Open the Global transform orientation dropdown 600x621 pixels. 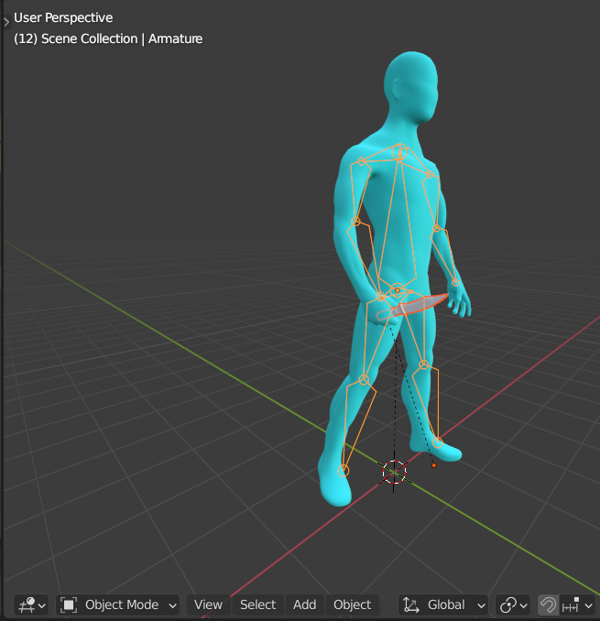tap(444, 605)
